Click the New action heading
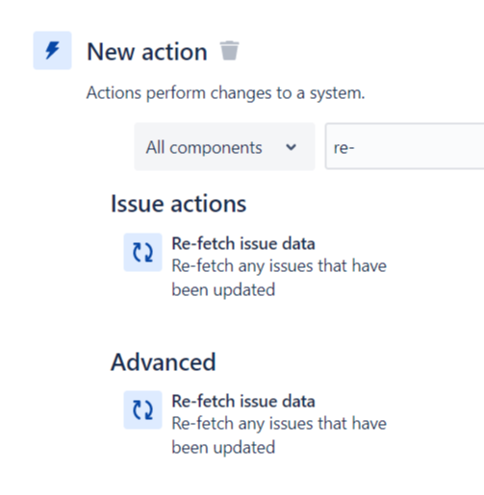The height and width of the screenshot is (495, 484). point(147,52)
